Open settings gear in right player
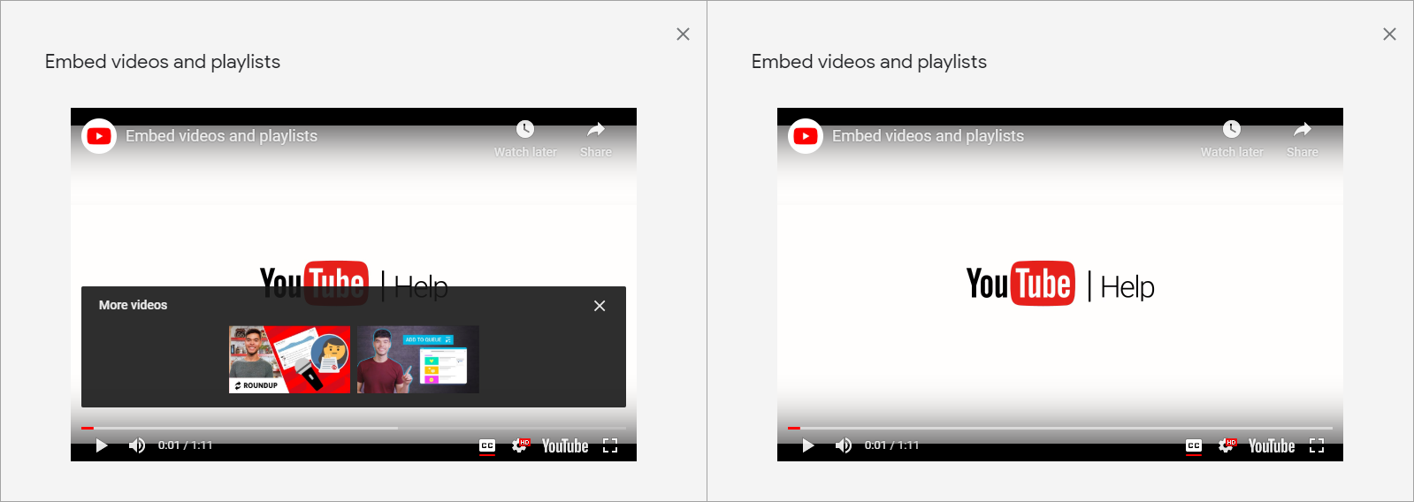Screen dimensions: 1414x502 point(1227,445)
